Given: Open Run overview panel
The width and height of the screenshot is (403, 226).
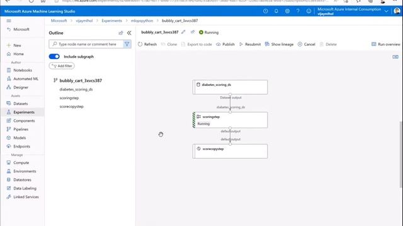Looking at the screenshot, I should click(386, 45).
